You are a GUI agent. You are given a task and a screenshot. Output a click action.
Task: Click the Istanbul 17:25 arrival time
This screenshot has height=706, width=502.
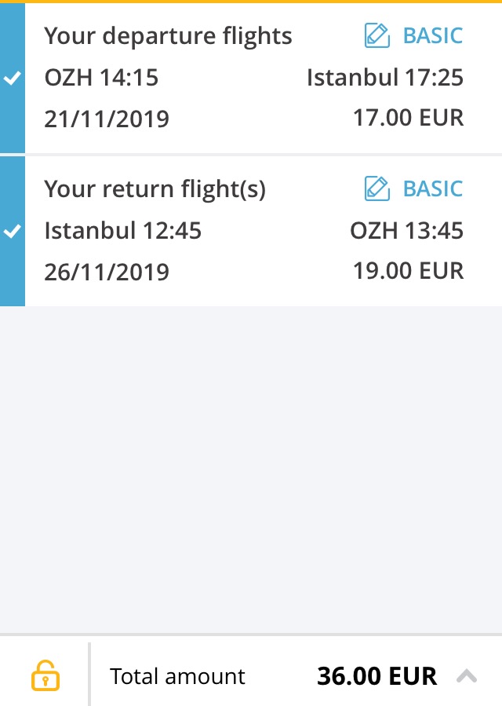pyautogui.click(x=385, y=78)
